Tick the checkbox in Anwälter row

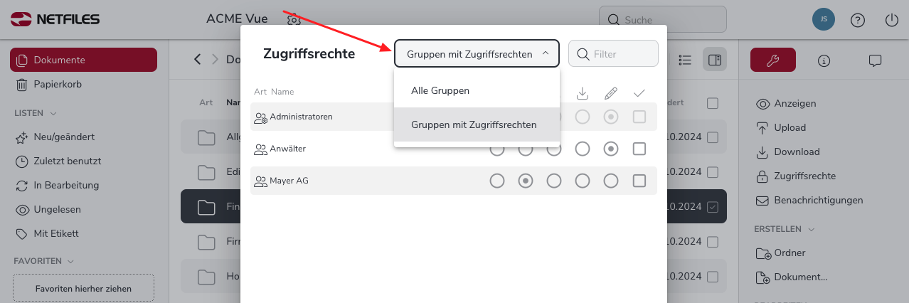coord(639,149)
